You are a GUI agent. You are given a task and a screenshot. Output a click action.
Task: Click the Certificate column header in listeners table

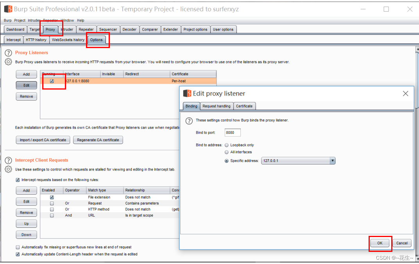click(x=193, y=74)
